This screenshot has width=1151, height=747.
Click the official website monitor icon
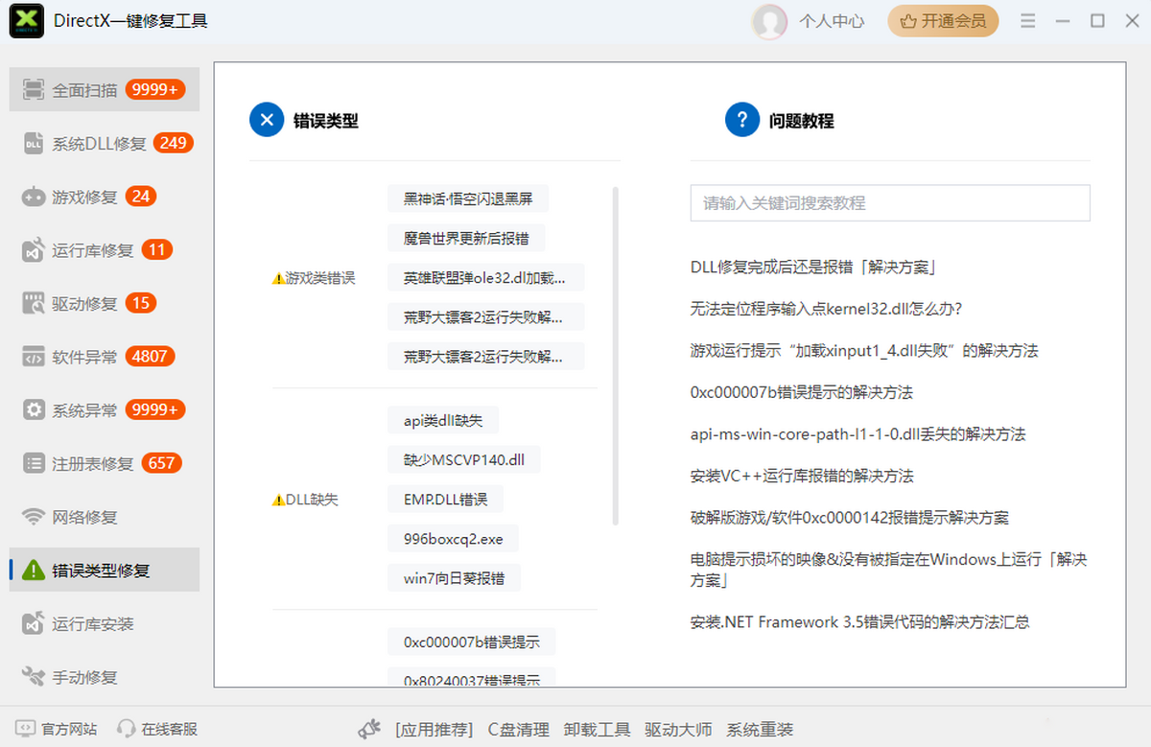tap(25, 729)
